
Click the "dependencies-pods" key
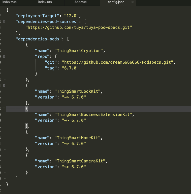point(39,39)
